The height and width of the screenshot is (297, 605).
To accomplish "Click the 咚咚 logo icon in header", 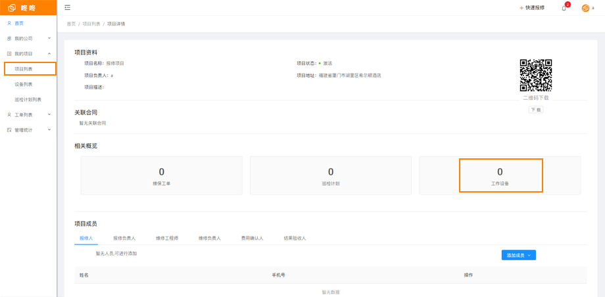I will pos(12,8).
